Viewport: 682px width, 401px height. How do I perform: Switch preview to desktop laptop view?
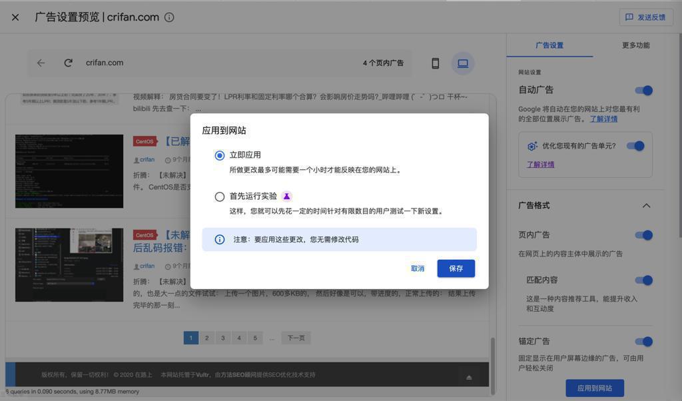click(463, 63)
